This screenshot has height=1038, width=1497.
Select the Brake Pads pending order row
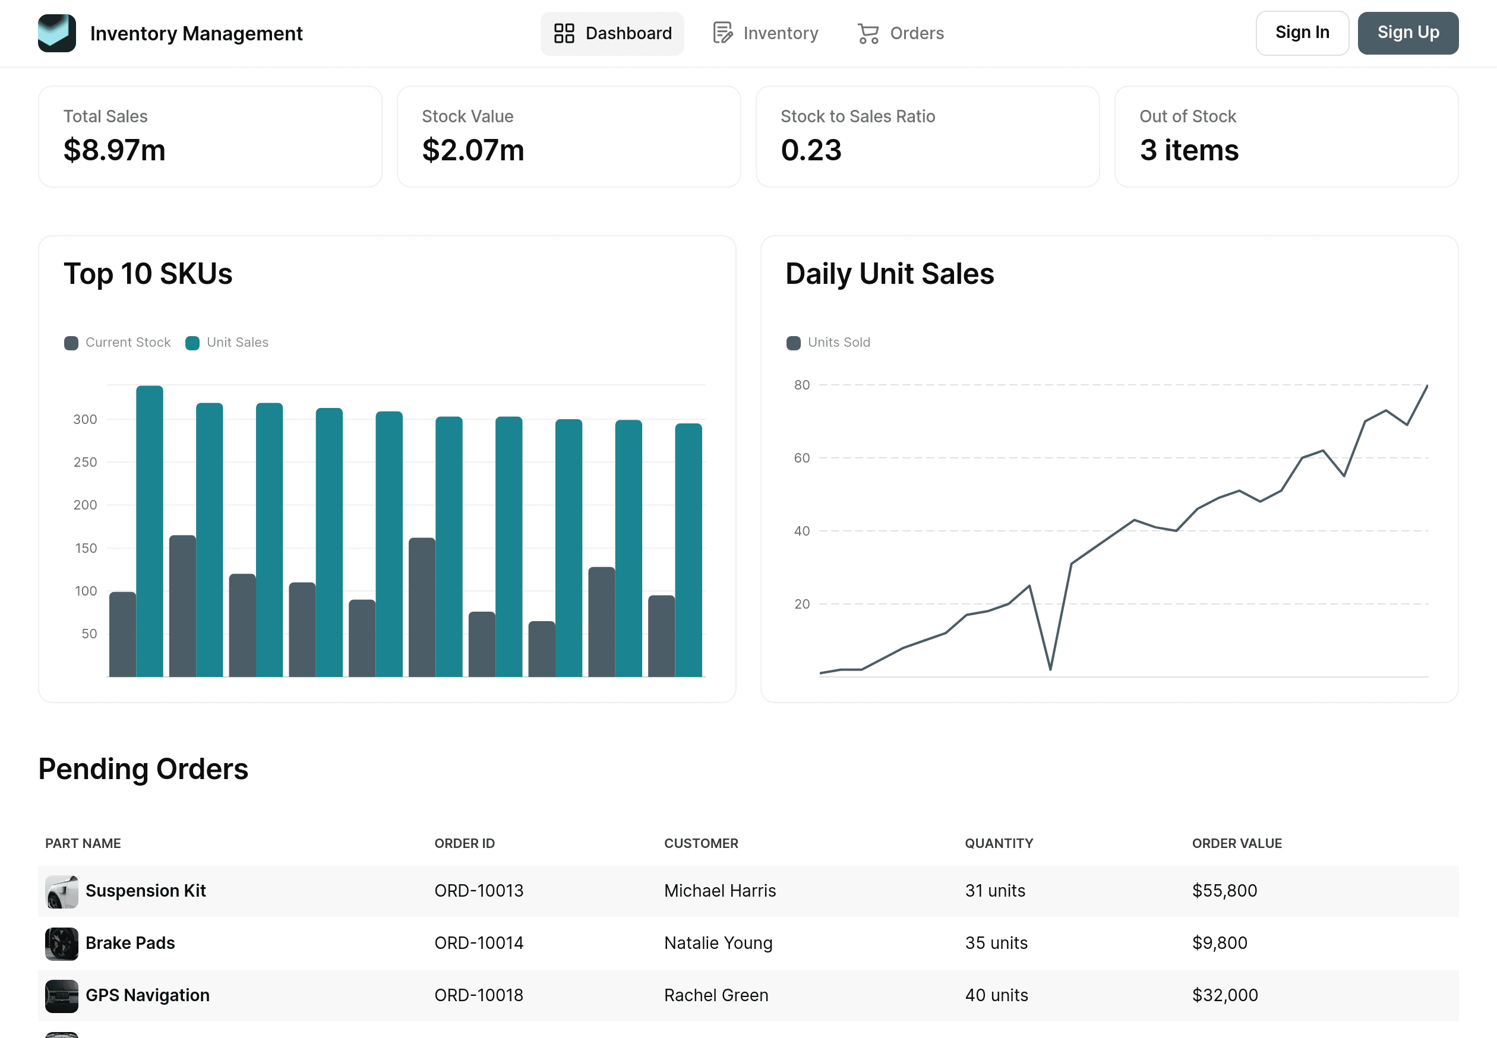coord(748,943)
